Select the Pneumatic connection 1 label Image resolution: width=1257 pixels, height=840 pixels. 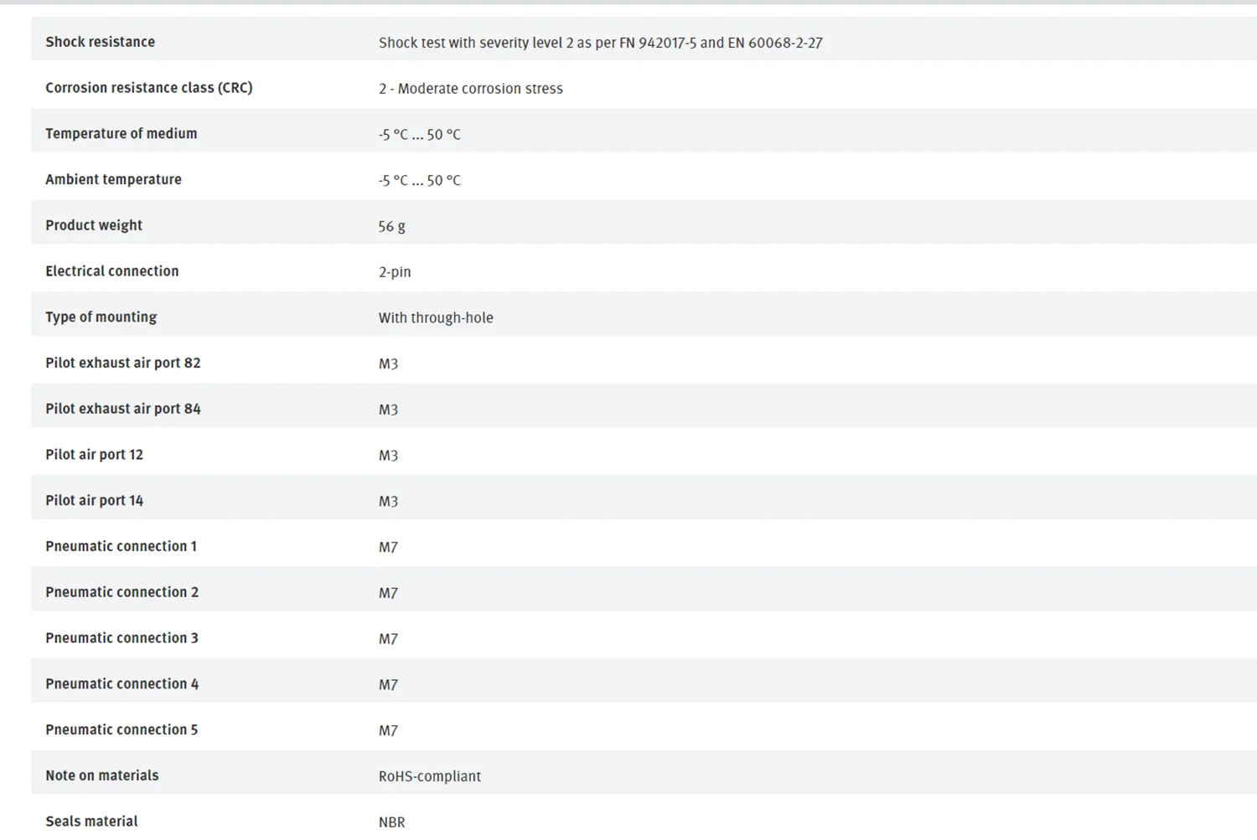[121, 546]
